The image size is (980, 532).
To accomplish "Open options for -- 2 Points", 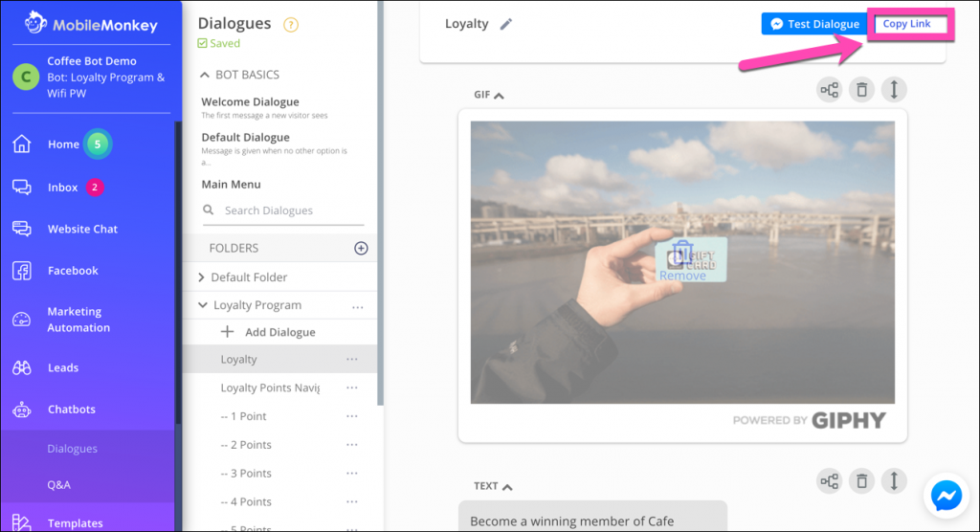I will coord(352,445).
